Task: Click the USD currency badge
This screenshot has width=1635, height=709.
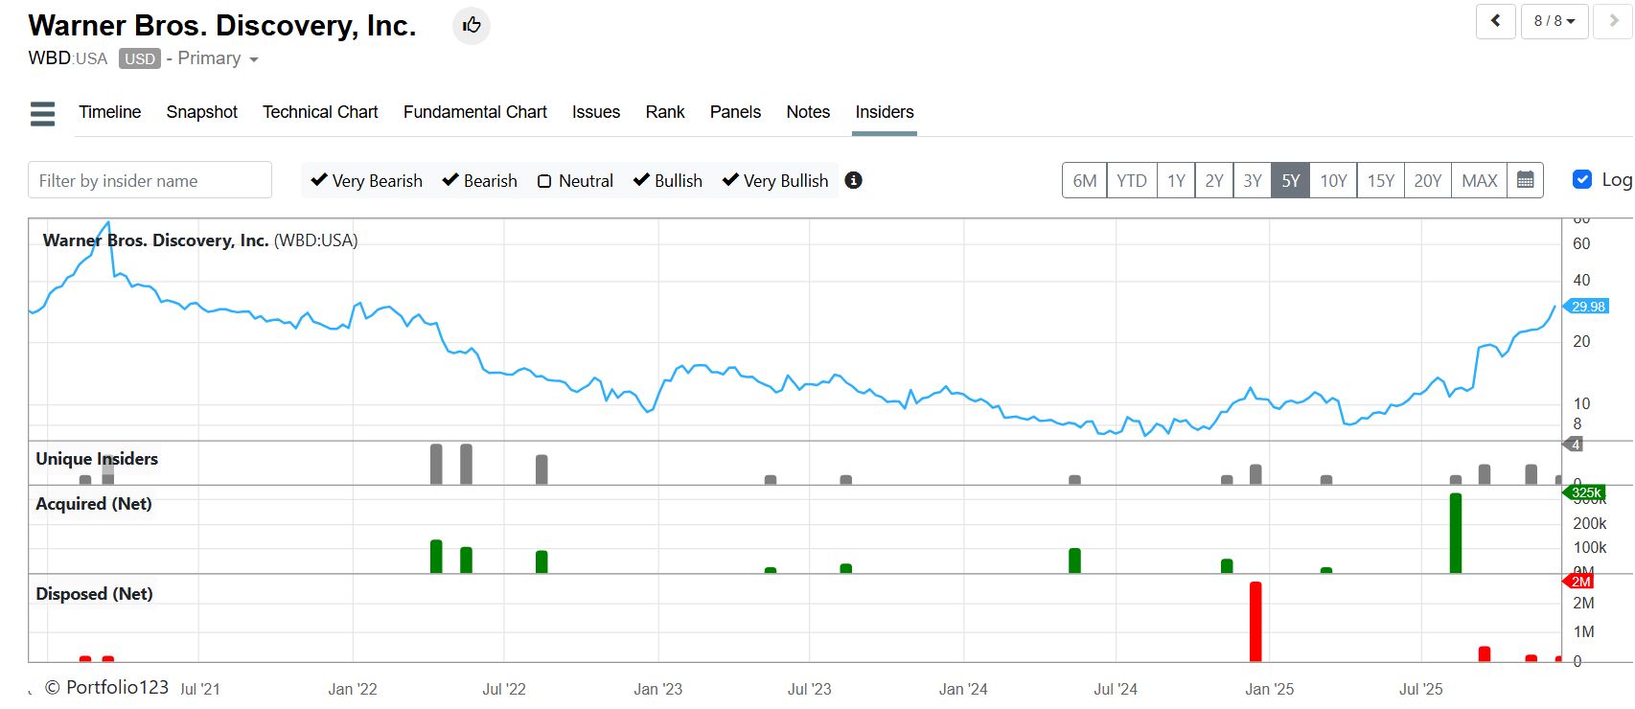Action: (x=140, y=59)
